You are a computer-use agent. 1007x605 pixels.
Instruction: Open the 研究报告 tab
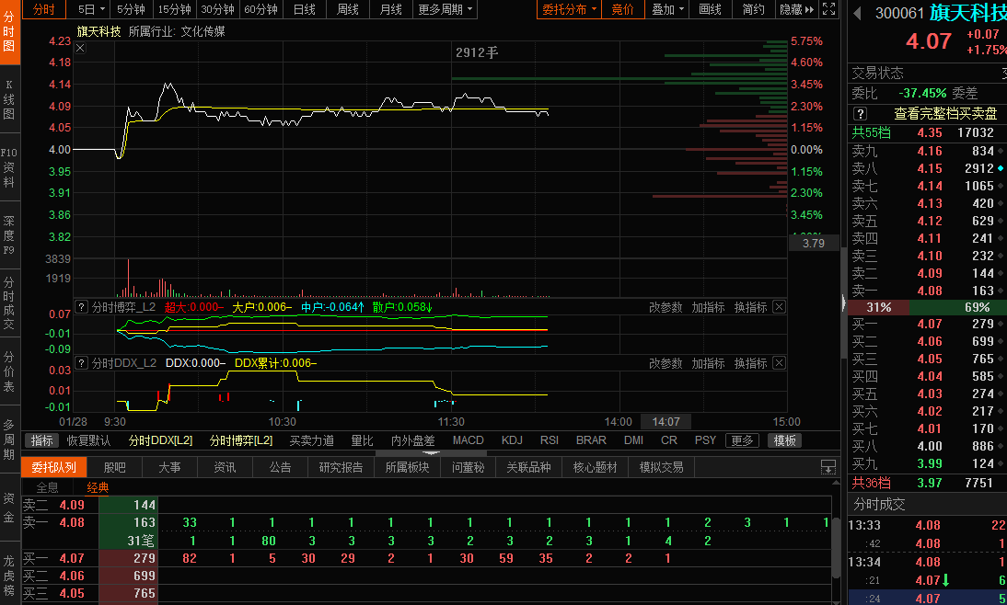click(341, 467)
